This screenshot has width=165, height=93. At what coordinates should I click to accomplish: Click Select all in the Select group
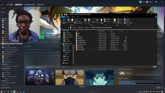pyautogui.click(x=127, y=19)
